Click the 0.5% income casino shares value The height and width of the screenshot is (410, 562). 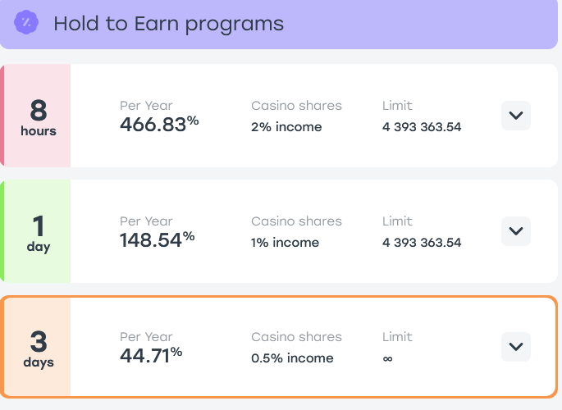pos(292,358)
